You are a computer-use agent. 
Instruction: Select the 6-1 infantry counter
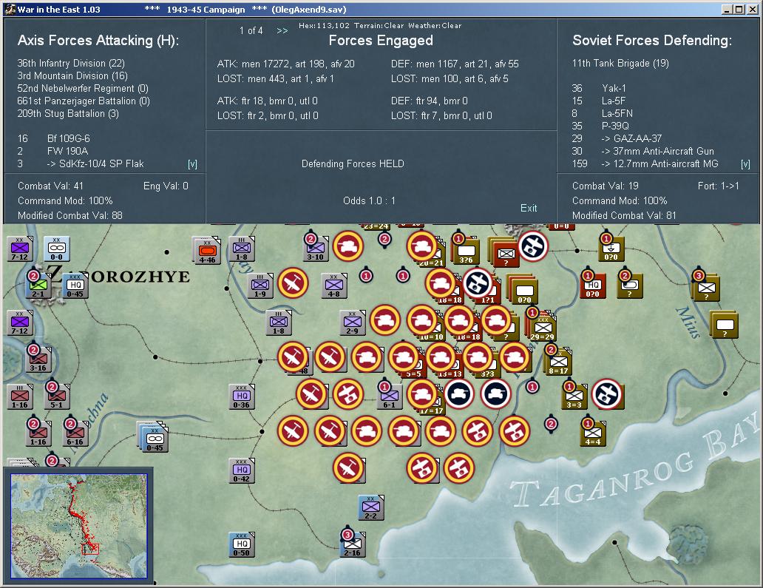tap(390, 396)
